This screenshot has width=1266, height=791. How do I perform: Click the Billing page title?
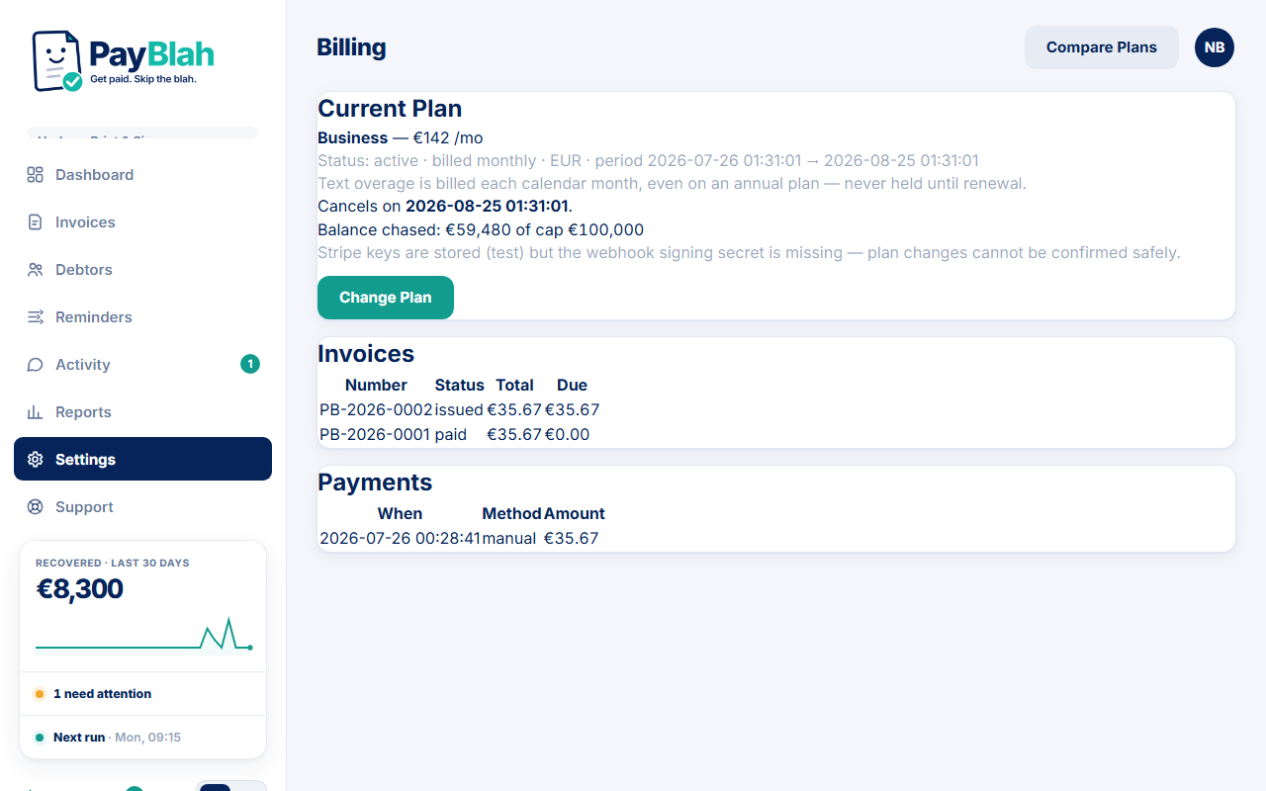pos(351,47)
